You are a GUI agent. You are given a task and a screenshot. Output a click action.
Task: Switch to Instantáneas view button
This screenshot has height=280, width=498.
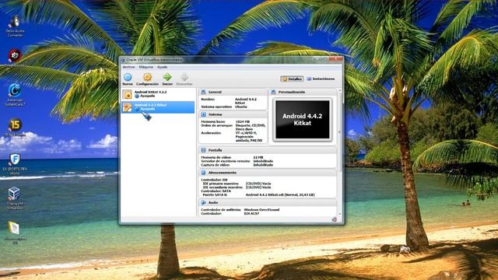coord(321,79)
